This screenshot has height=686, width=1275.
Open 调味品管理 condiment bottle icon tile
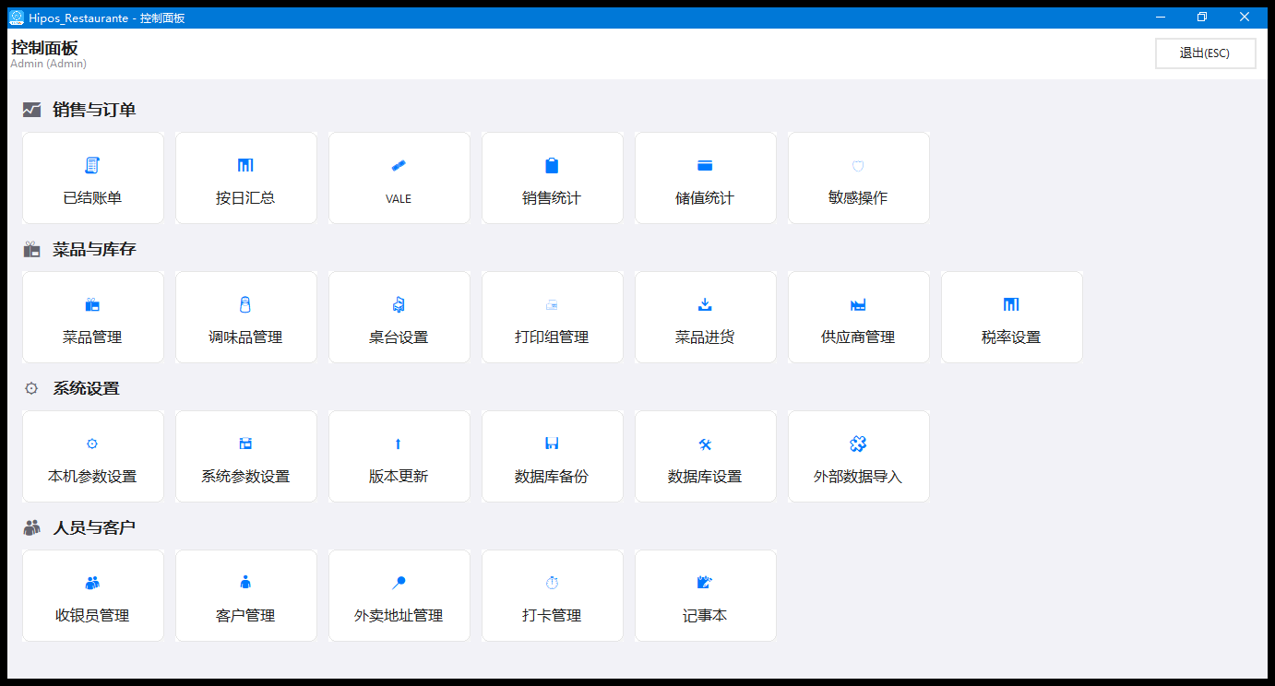click(x=246, y=317)
